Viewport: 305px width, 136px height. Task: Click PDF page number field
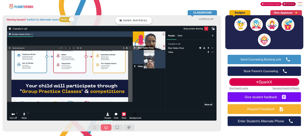click(x=58, y=48)
